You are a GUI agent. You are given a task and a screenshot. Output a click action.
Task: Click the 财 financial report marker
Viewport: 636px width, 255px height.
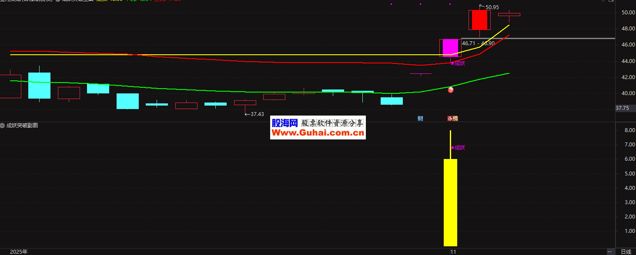420,118
